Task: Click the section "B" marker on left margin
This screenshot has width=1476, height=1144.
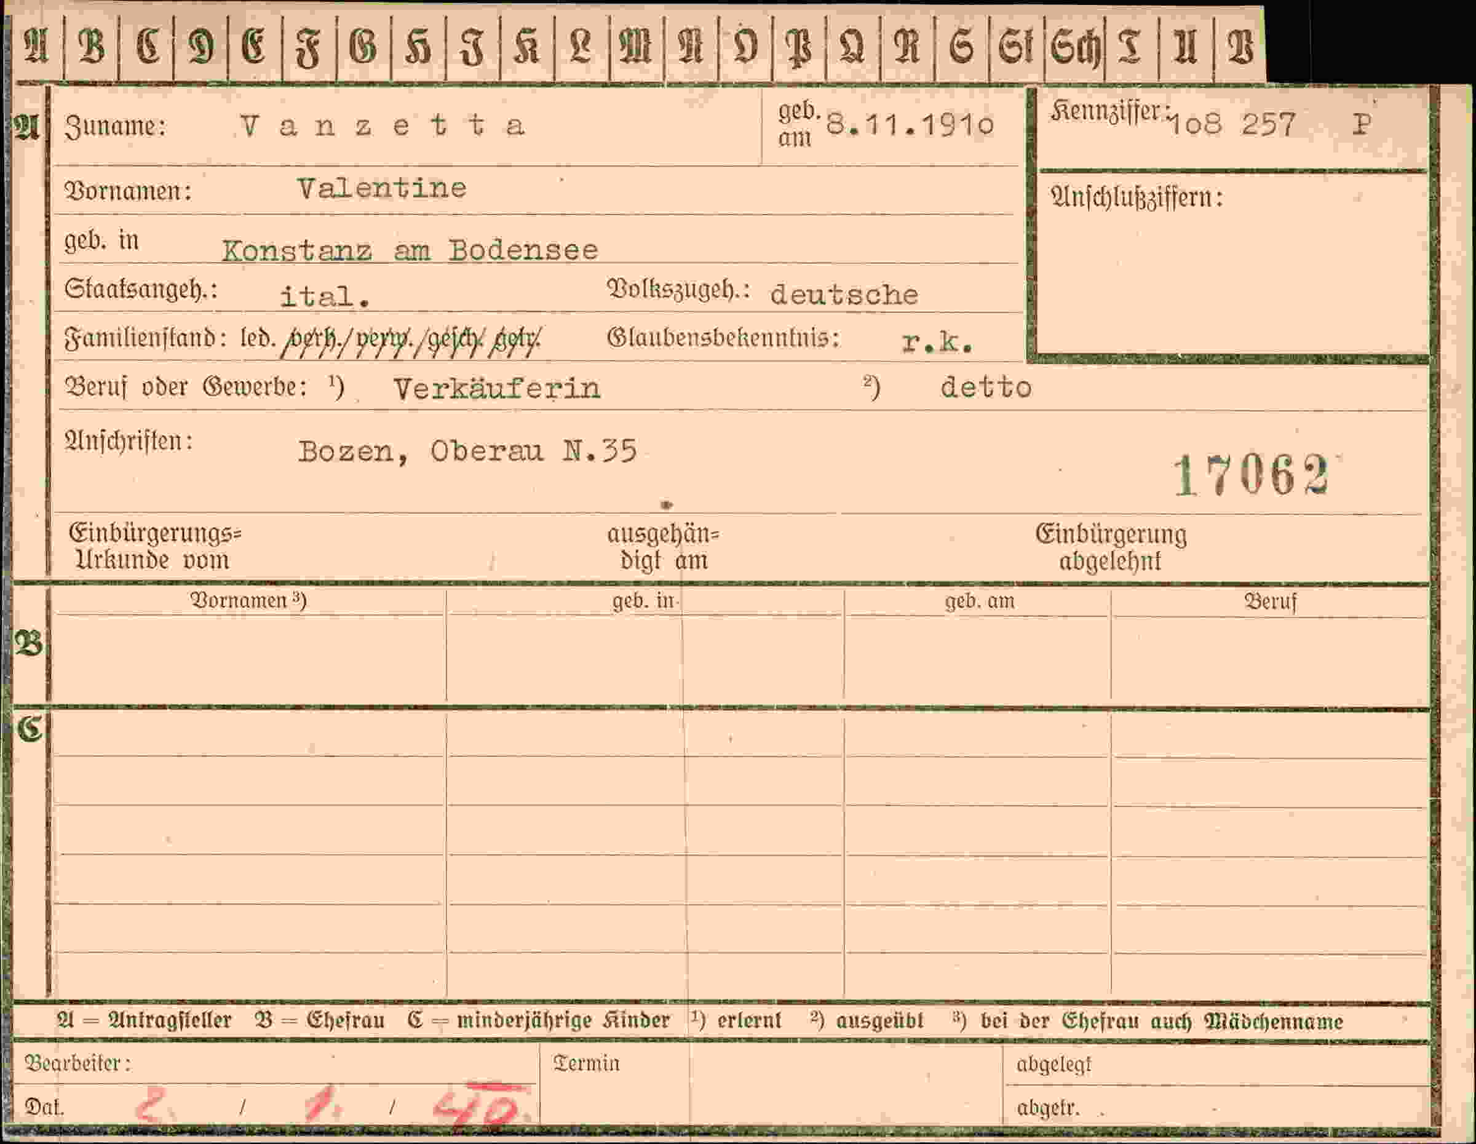Action: pos(29,643)
